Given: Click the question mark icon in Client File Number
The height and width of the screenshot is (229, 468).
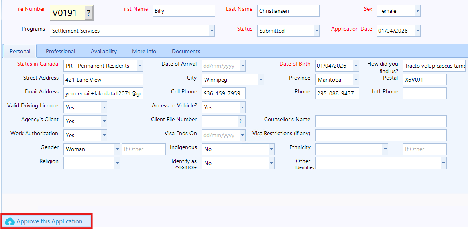Looking at the screenshot, I should 240,121.
